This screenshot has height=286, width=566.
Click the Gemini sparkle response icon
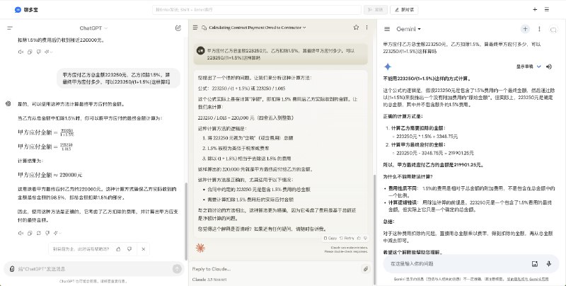(388, 67)
